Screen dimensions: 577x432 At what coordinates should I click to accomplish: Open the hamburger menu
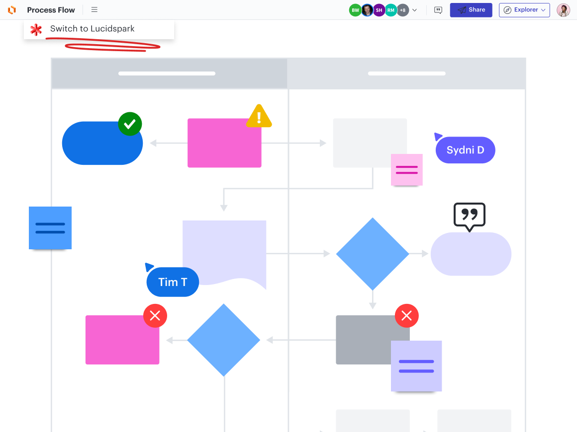coord(95,10)
